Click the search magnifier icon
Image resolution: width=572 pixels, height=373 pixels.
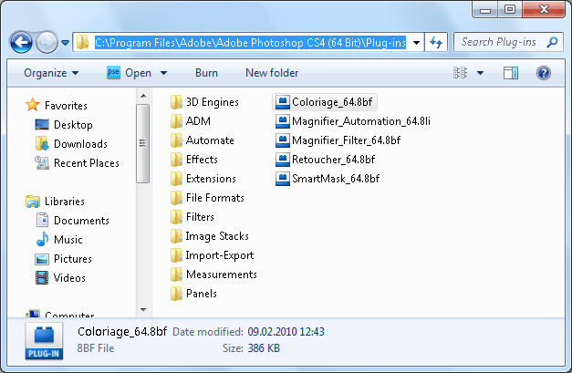point(552,42)
